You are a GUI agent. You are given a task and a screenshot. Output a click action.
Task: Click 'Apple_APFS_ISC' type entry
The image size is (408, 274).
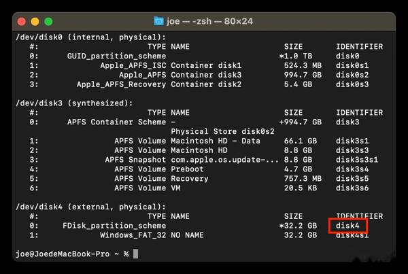(133, 65)
